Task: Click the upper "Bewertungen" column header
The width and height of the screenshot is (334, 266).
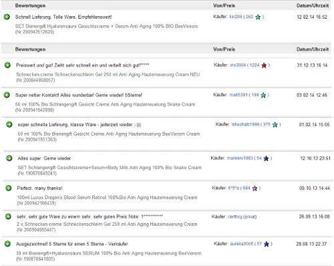Action: [x=30, y=5]
